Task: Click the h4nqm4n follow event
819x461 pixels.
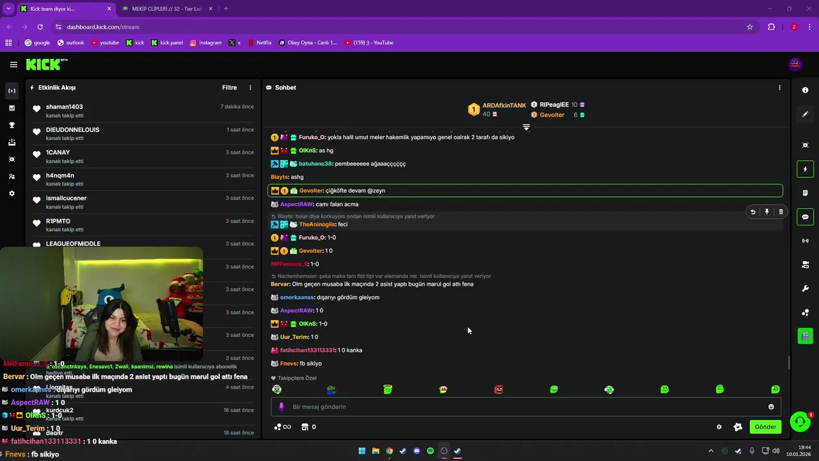Action: pyautogui.click(x=143, y=179)
